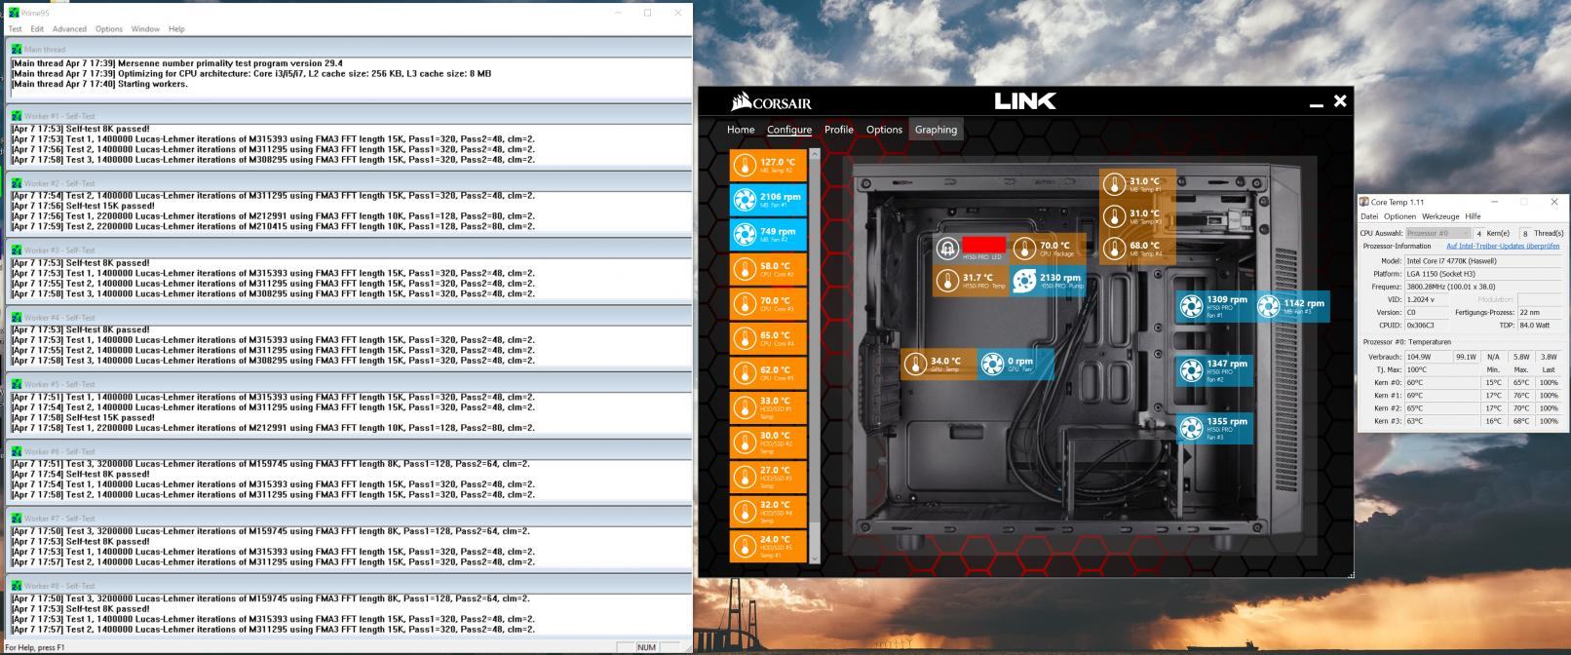
Task: Open the Hilfe menu in Core Temp
Action: [x=1473, y=216]
